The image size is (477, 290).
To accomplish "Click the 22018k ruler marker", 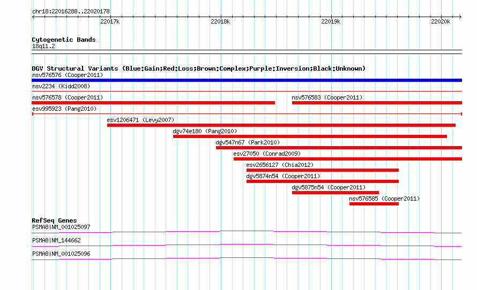I will [x=220, y=21].
